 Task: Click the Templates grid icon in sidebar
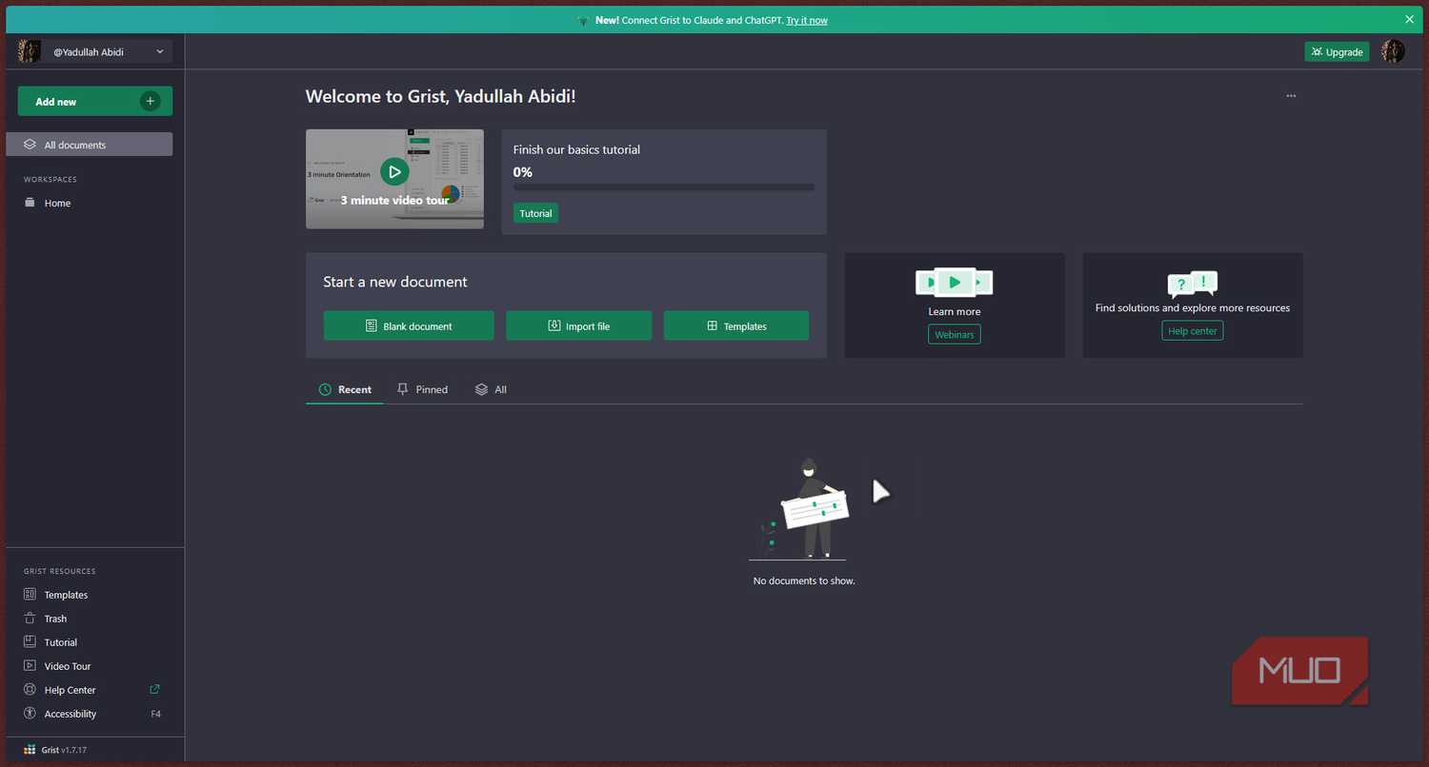(x=30, y=594)
